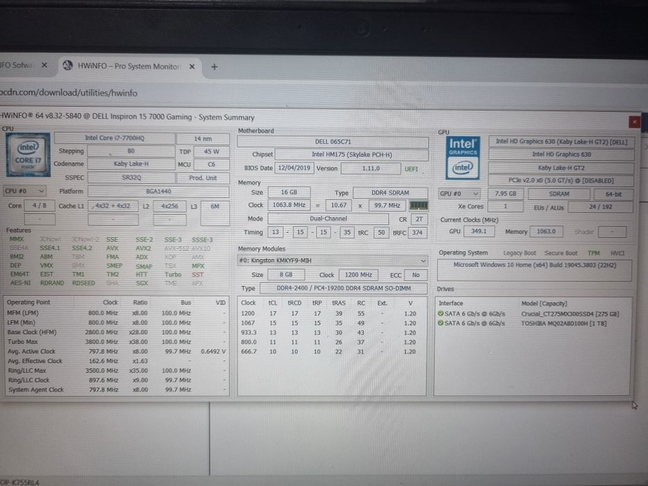Click the PCIe v2.0 DISABLED field
Image resolution: width=648 pixels, height=486 pixels.
click(x=560, y=181)
